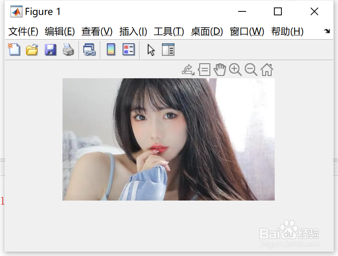Save the figure with the floppy disk icon

[50, 50]
